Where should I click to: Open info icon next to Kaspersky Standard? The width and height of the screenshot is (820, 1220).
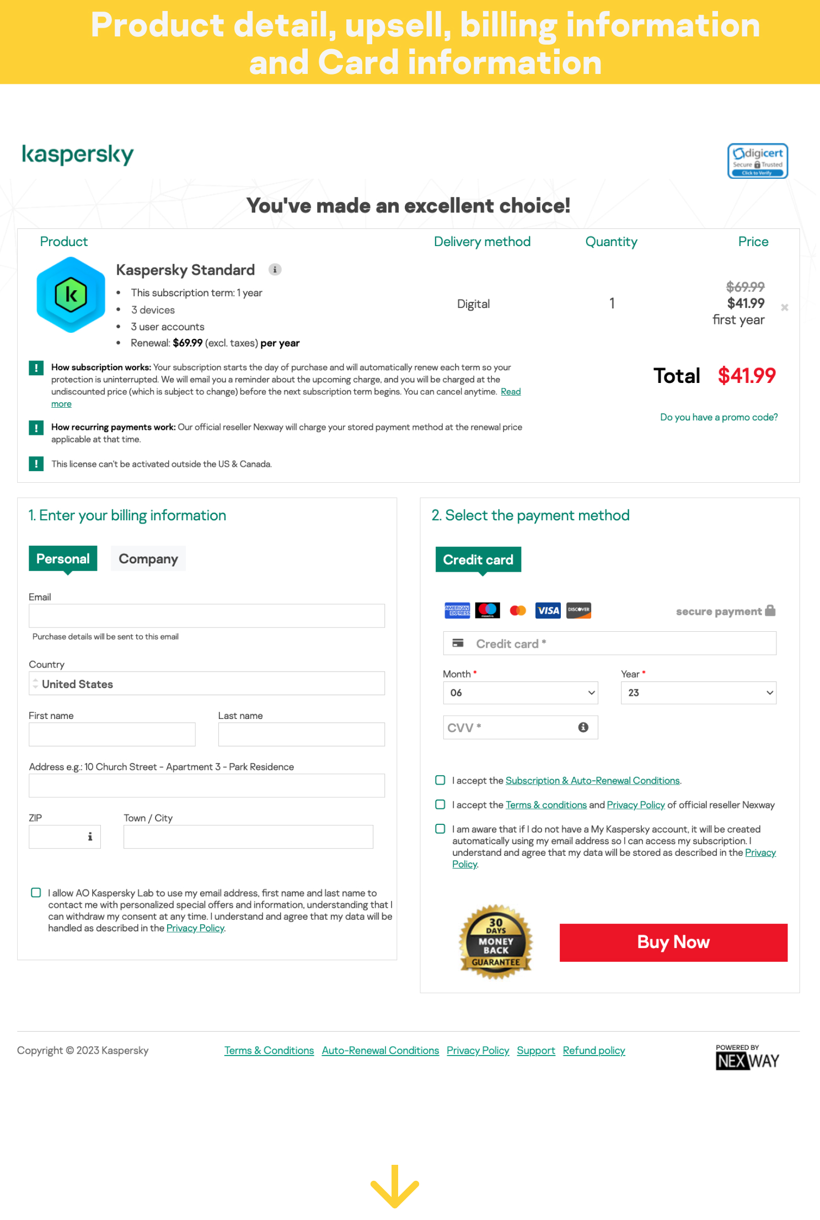click(275, 270)
